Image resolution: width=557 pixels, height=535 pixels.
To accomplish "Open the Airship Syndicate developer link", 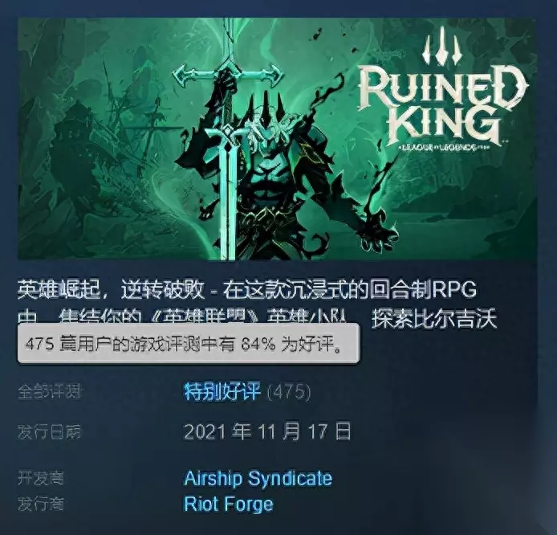I will (258, 479).
